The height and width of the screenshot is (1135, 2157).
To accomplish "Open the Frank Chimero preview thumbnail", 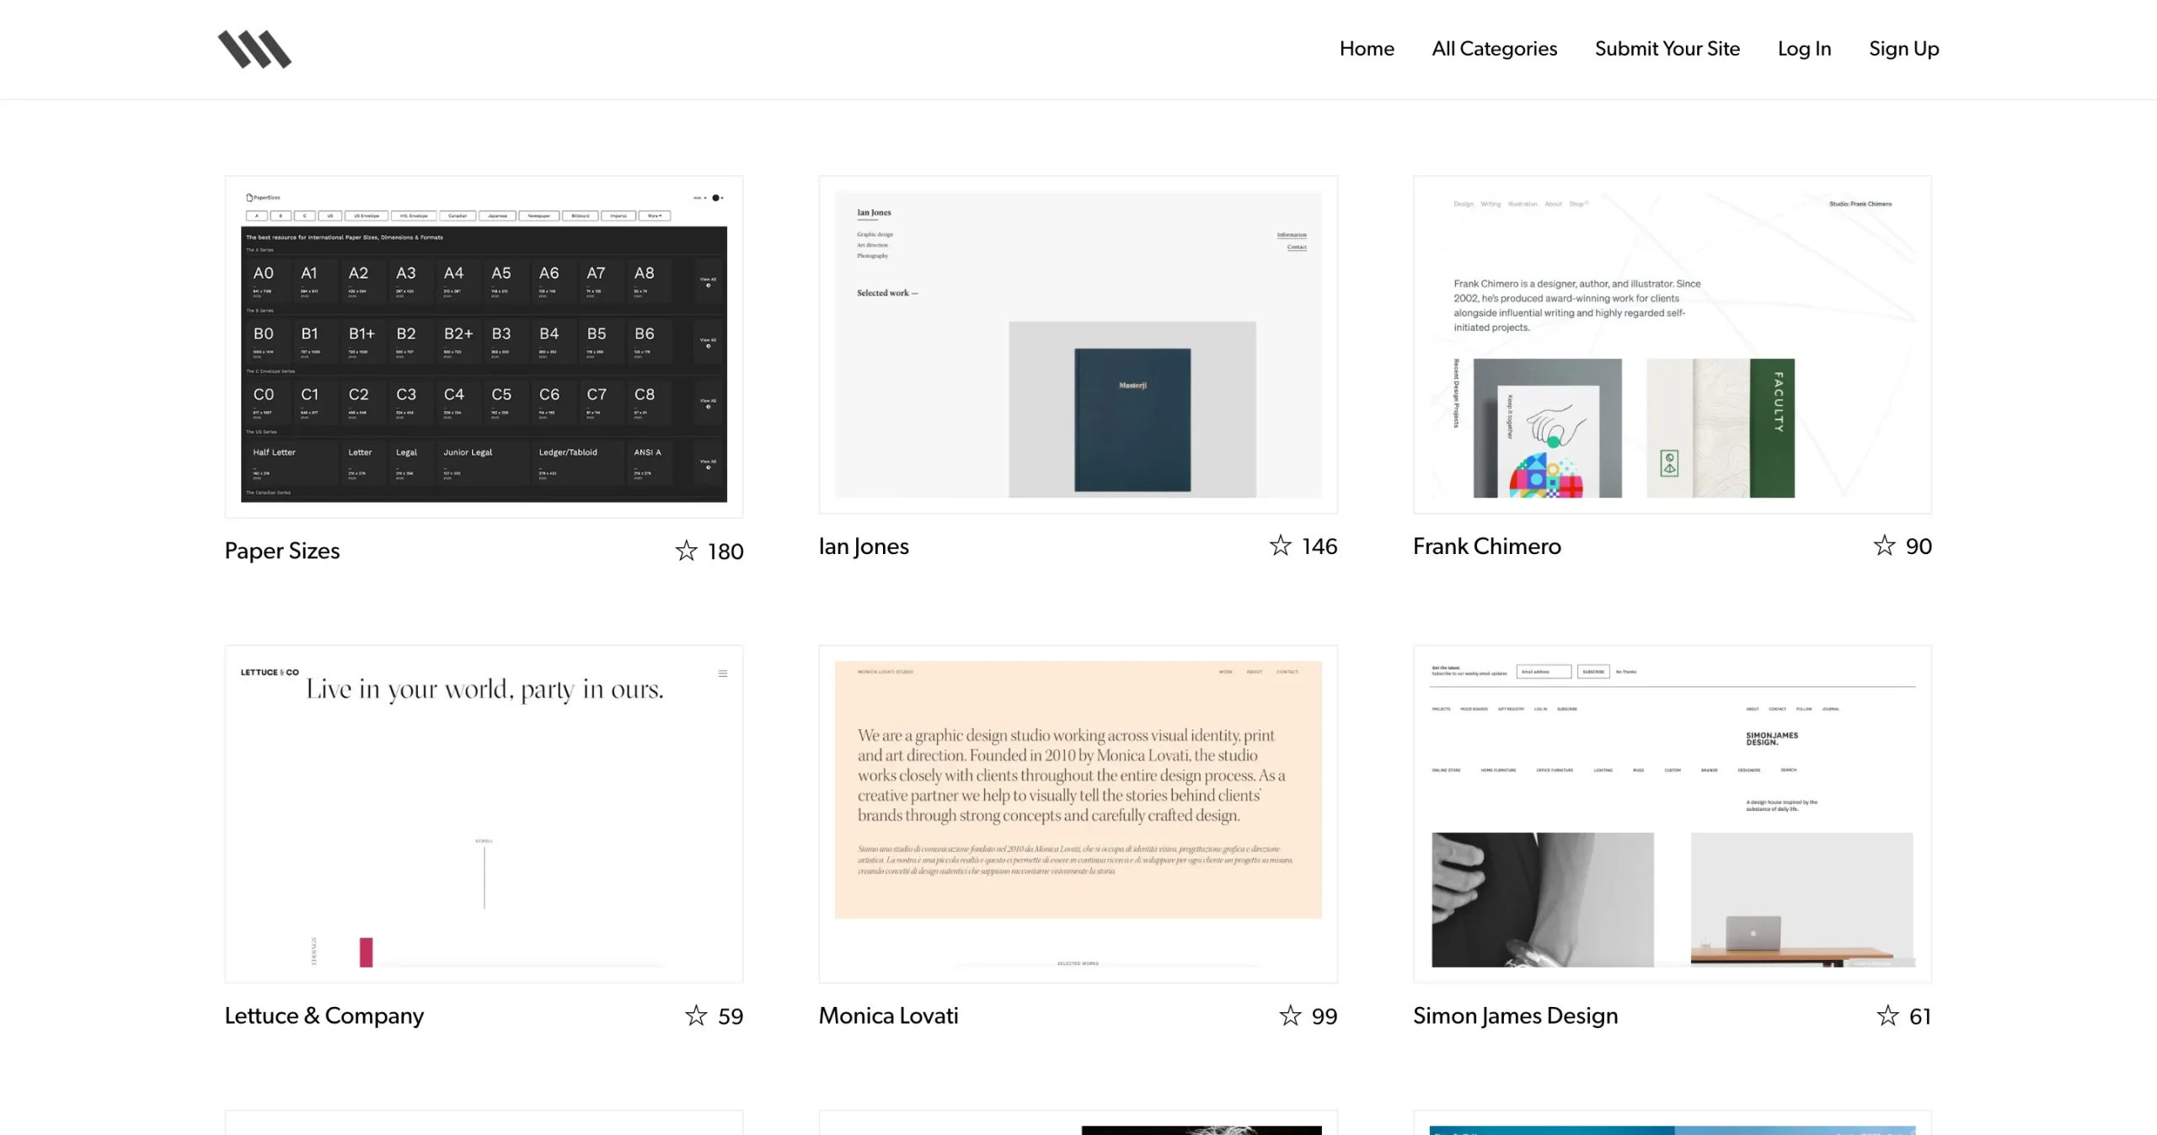I will (x=1672, y=344).
